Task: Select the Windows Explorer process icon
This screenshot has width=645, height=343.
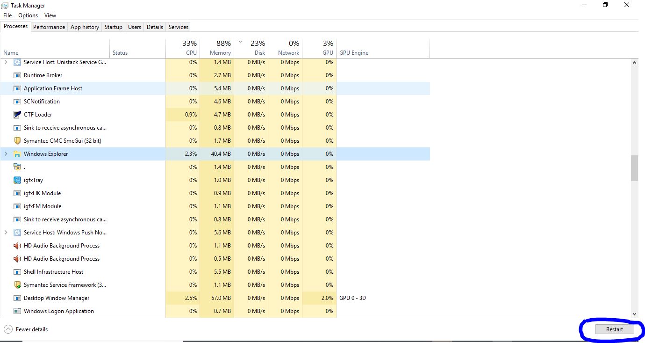Action: coord(17,153)
